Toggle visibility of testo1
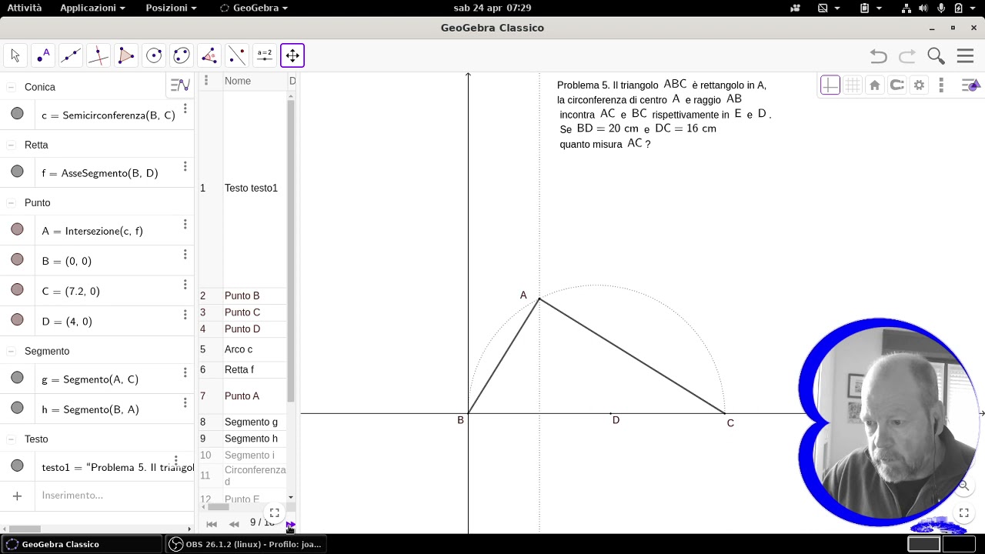 coord(17,466)
